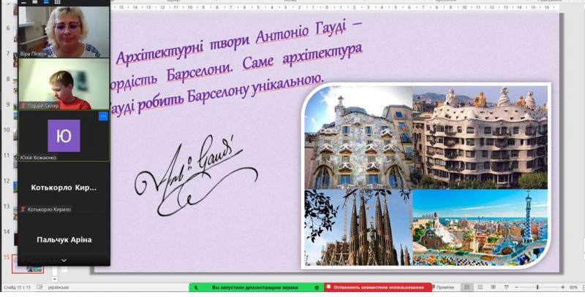585x297 pixels.
Task: Open zoom dialog via 90% value
Action: 573,288
